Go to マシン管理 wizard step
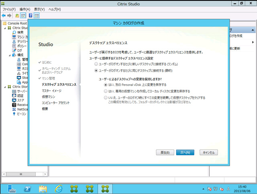Viewport: 257px width, 194px height. click(48, 78)
